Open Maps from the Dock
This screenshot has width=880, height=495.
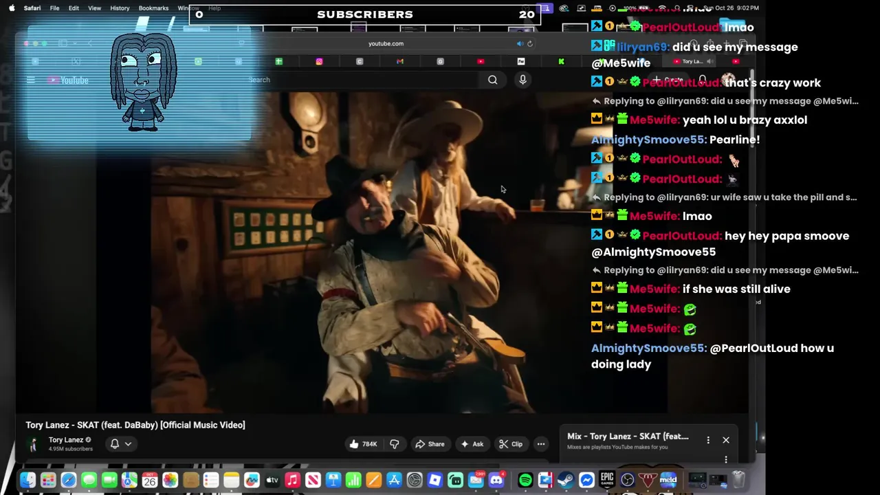129,480
